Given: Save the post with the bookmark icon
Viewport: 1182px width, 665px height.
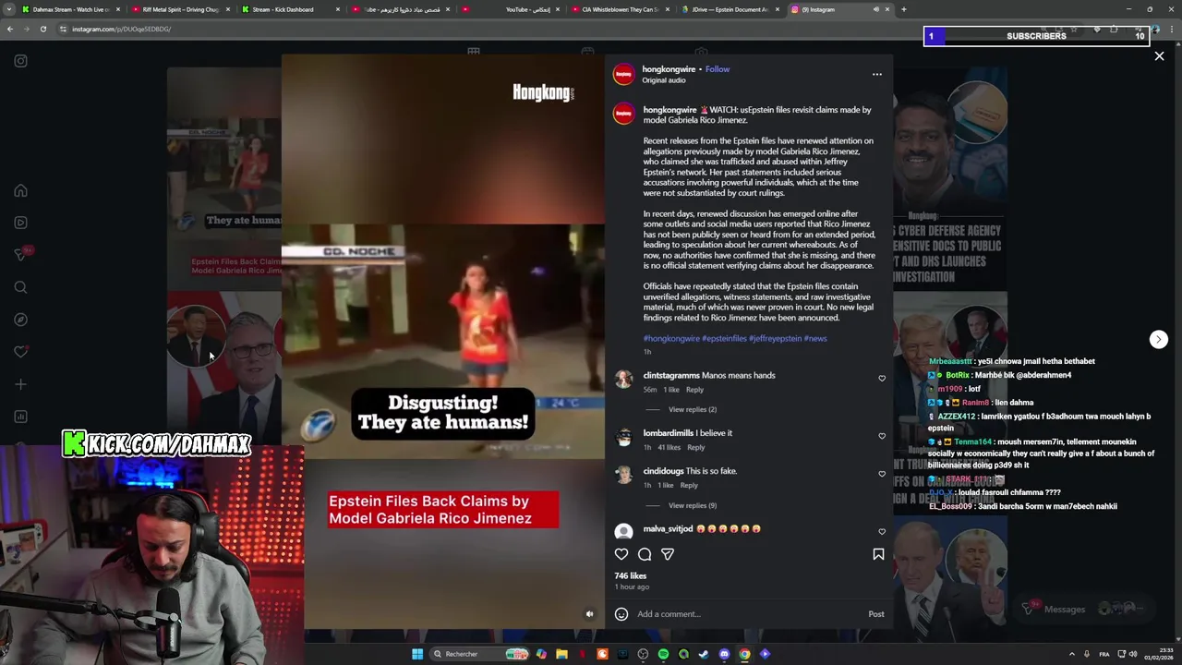Looking at the screenshot, I should click(x=878, y=554).
